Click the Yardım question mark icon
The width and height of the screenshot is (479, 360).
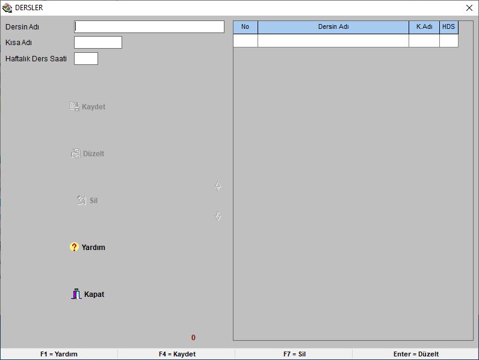coord(74,247)
